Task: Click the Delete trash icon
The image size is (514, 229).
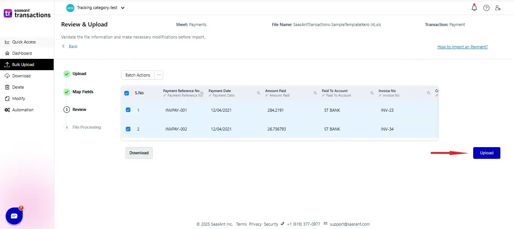Action: (x=7, y=87)
